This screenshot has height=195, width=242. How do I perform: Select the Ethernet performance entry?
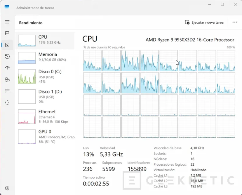[x=45, y=116]
